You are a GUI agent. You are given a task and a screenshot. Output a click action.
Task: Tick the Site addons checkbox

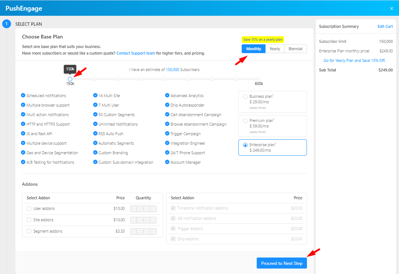[29, 220]
